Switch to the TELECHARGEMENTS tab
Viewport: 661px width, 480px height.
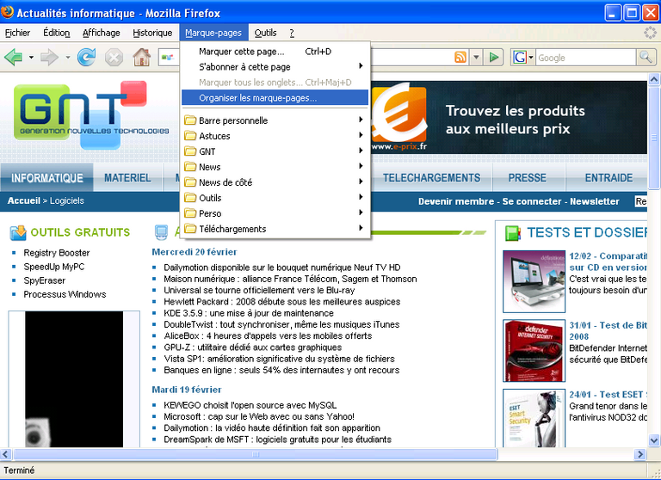(432, 178)
